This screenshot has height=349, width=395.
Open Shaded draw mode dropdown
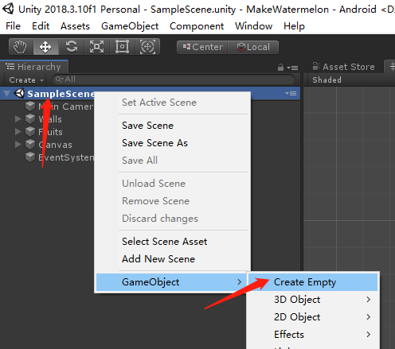(x=327, y=79)
